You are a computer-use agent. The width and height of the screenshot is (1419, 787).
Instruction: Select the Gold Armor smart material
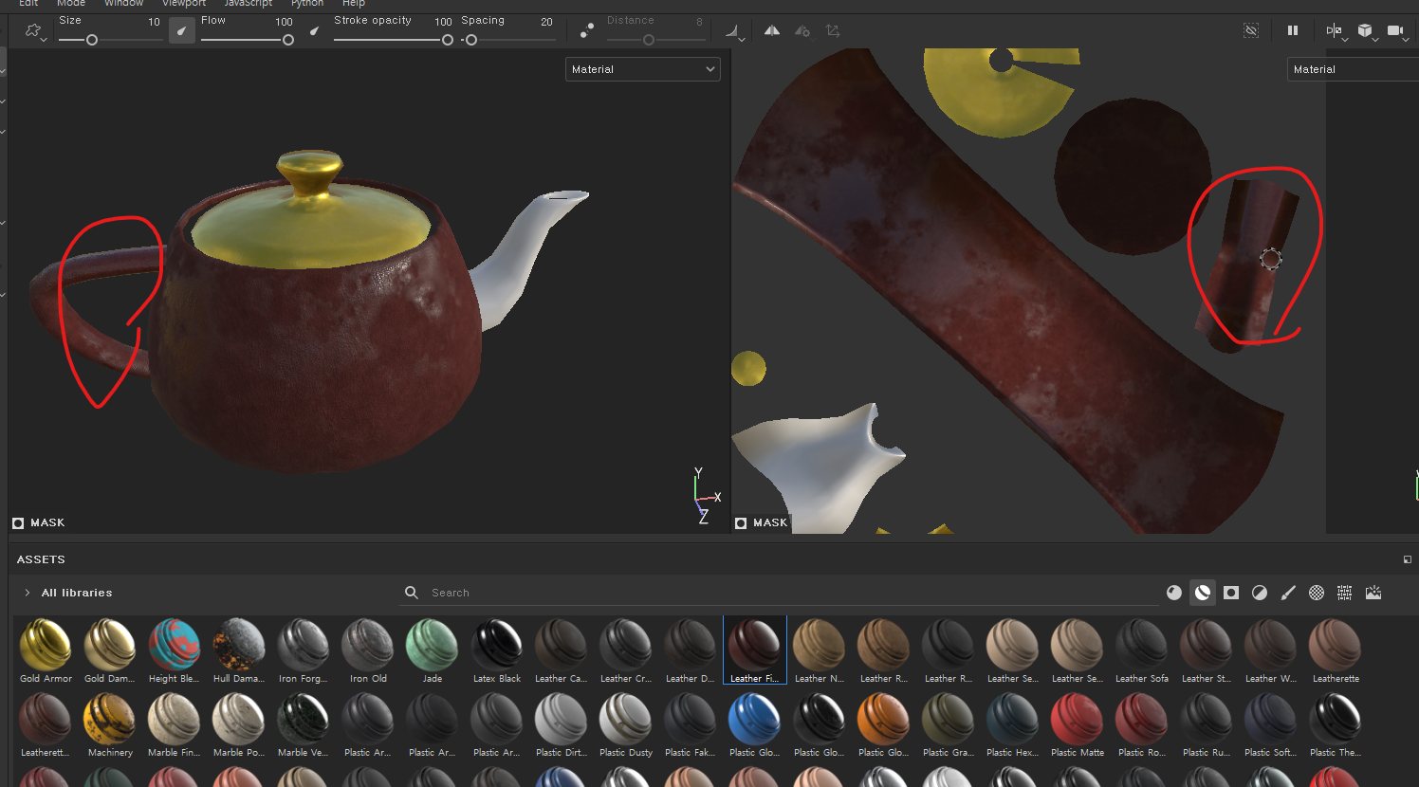46,650
